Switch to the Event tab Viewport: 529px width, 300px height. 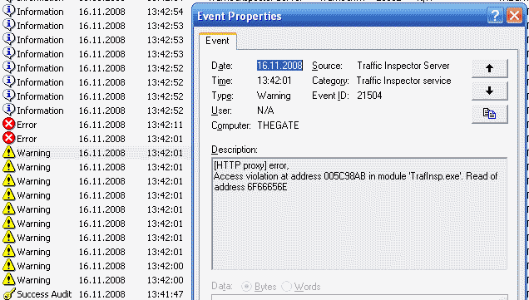[x=217, y=41]
